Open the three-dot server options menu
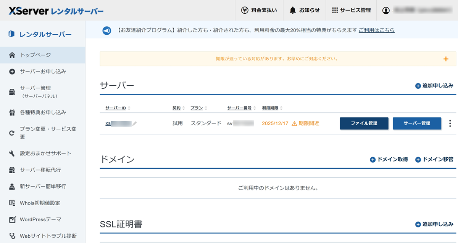The width and height of the screenshot is (458, 243). [x=450, y=123]
